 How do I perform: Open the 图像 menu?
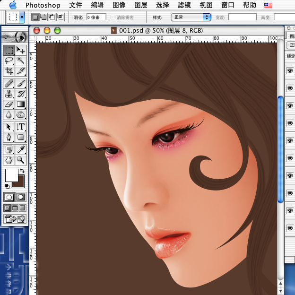(x=119, y=5)
